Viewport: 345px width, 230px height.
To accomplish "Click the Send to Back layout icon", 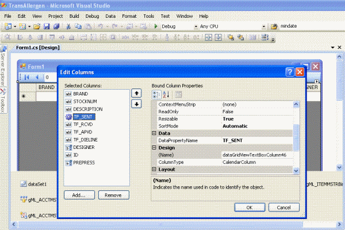I will tap(240, 37).
